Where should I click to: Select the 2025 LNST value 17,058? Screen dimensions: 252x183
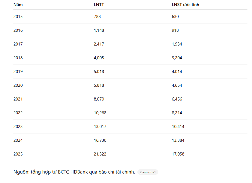click(178, 154)
